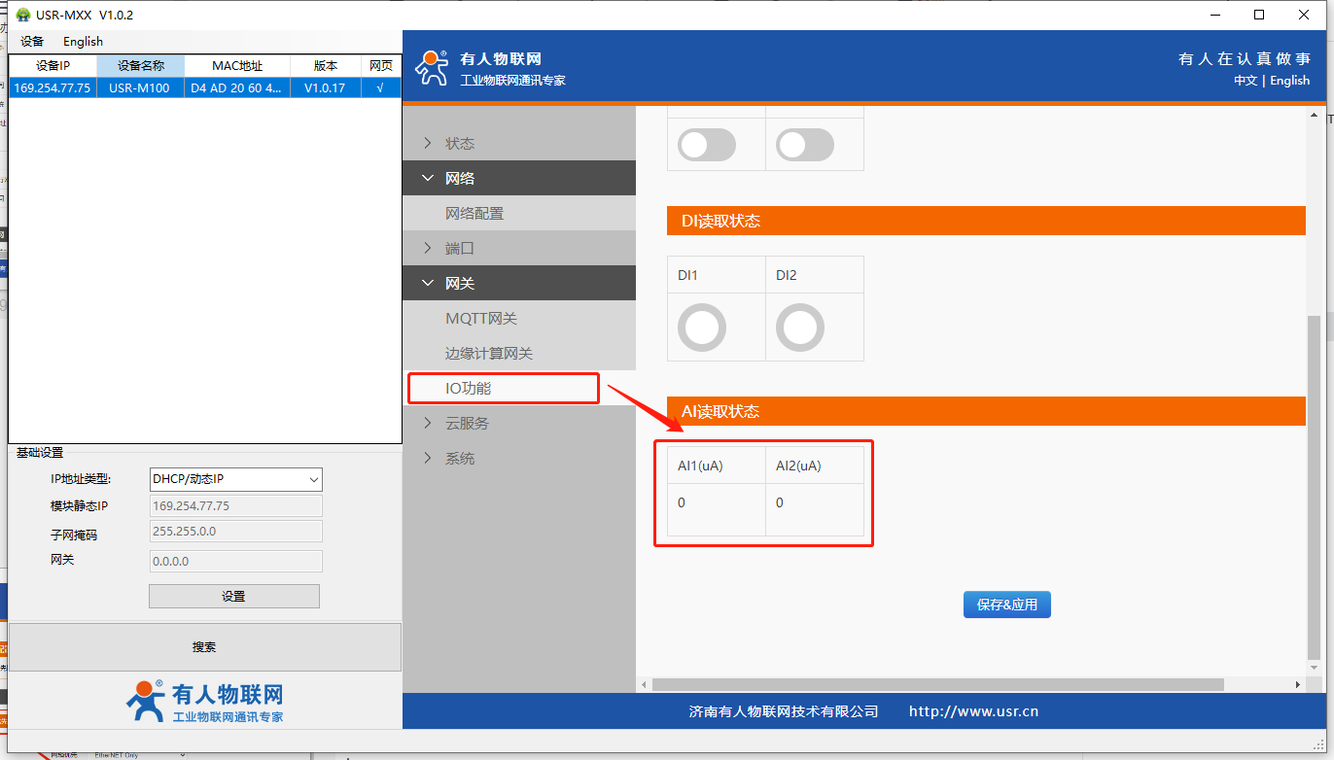Open the 设备 menu
1334x760 pixels.
[x=32, y=41]
